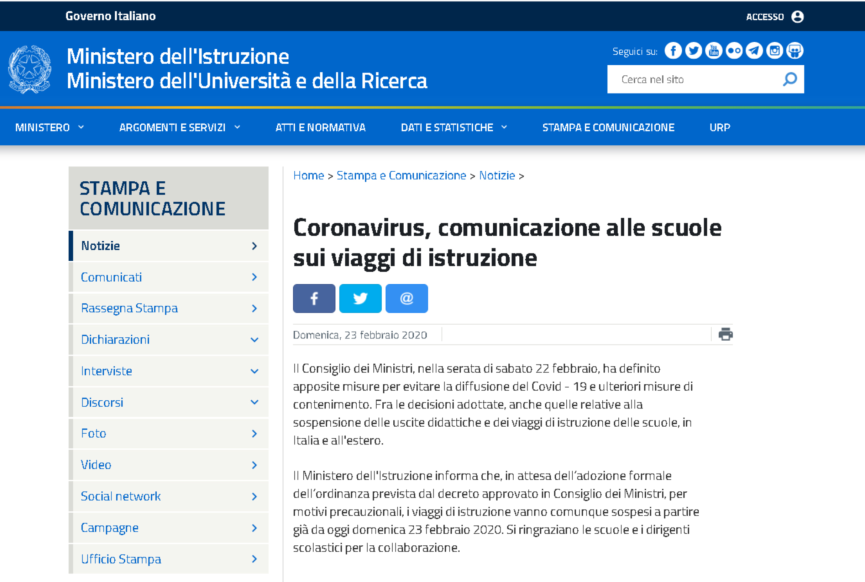Click Stampa e Comunicazione breadcrumb link

pos(401,175)
